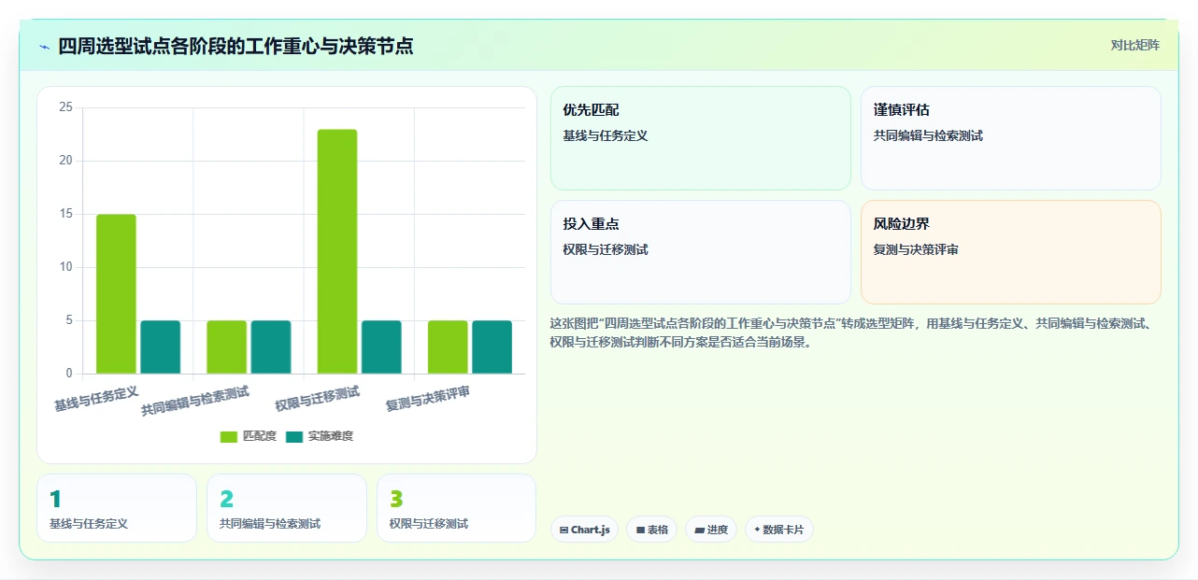Toggle the 匹配度 legend color box
1198x580 pixels.
229,436
